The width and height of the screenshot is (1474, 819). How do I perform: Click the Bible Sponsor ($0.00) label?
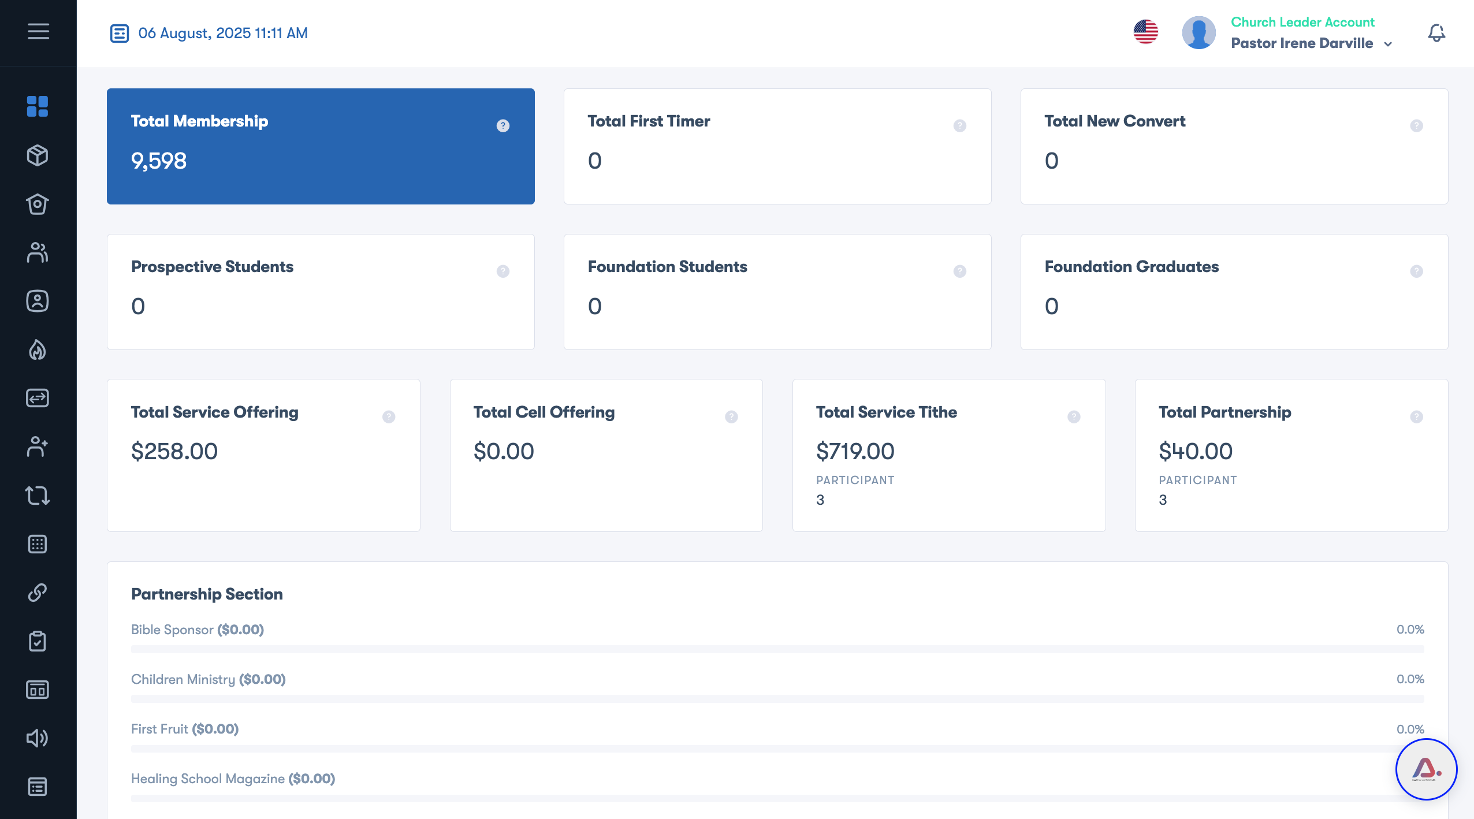click(x=198, y=630)
